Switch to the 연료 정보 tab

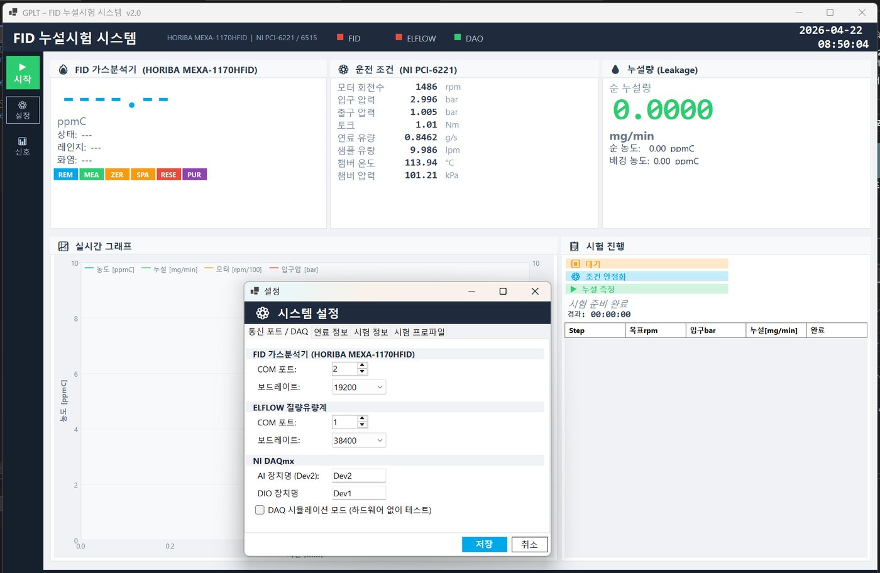[x=331, y=332]
